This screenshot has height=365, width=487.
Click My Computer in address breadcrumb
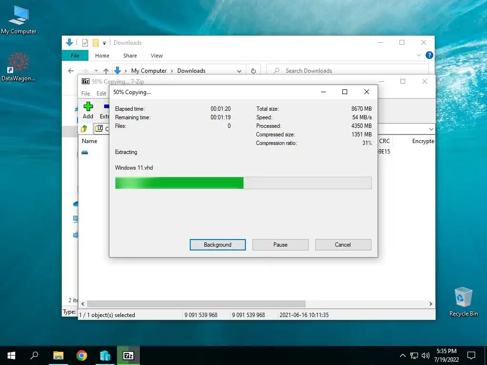point(149,71)
